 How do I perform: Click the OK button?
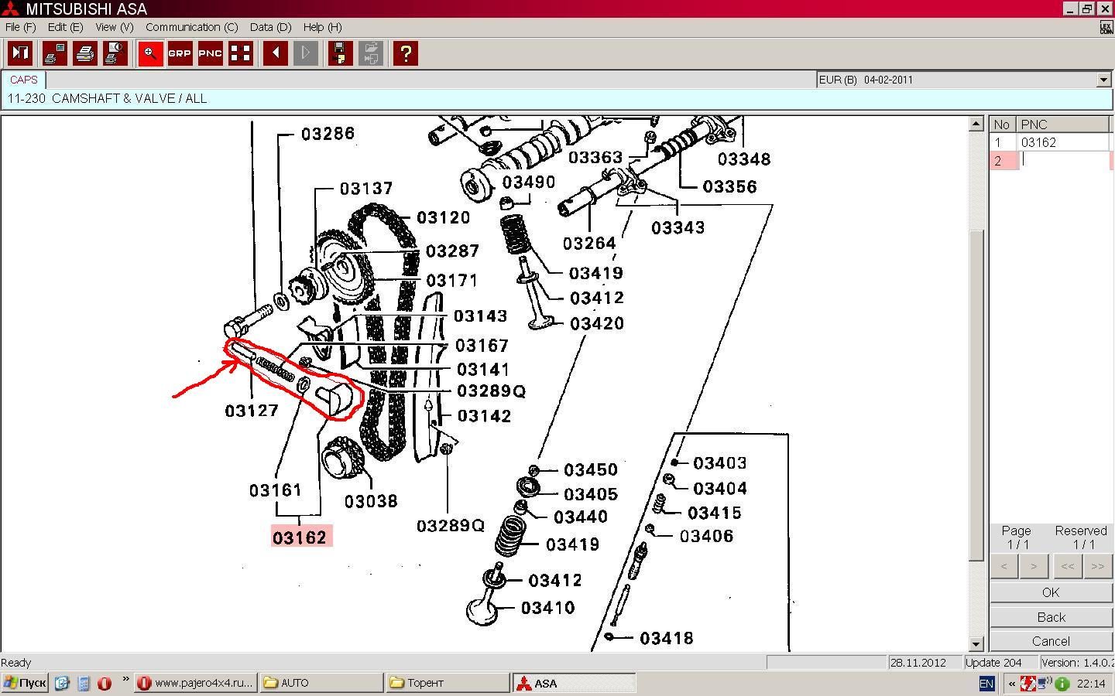(1050, 592)
